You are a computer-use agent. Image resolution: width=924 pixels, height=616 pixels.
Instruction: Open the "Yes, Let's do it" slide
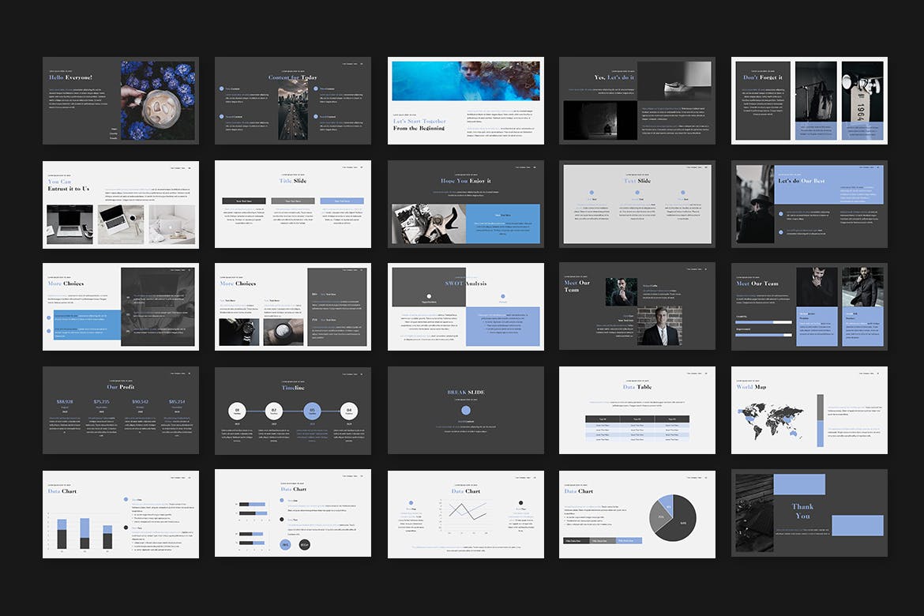coord(637,100)
